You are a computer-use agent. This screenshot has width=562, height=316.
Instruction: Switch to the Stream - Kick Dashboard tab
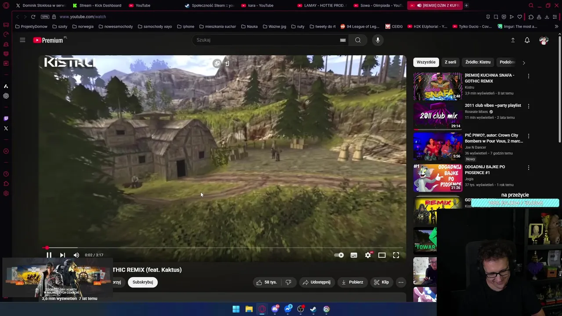[97, 5]
